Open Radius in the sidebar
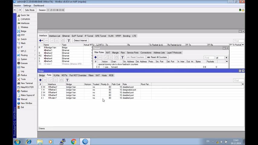The image size is (258, 145). pyautogui.click(x=24, y=75)
